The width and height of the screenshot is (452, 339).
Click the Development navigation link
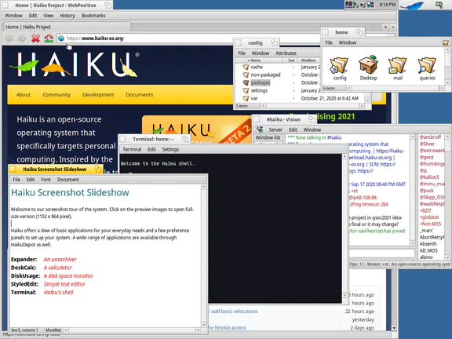(x=98, y=94)
